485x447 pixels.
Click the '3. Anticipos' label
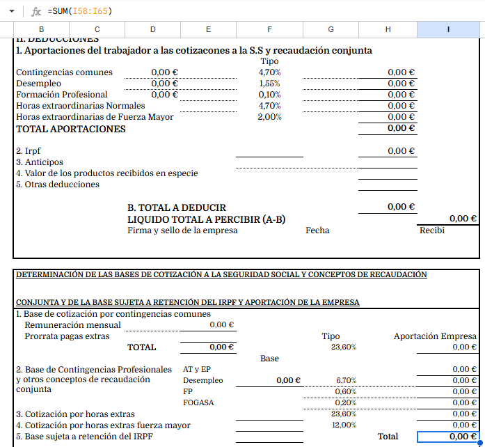tap(40, 162)
